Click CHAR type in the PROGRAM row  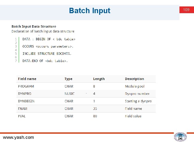(69, 86)
